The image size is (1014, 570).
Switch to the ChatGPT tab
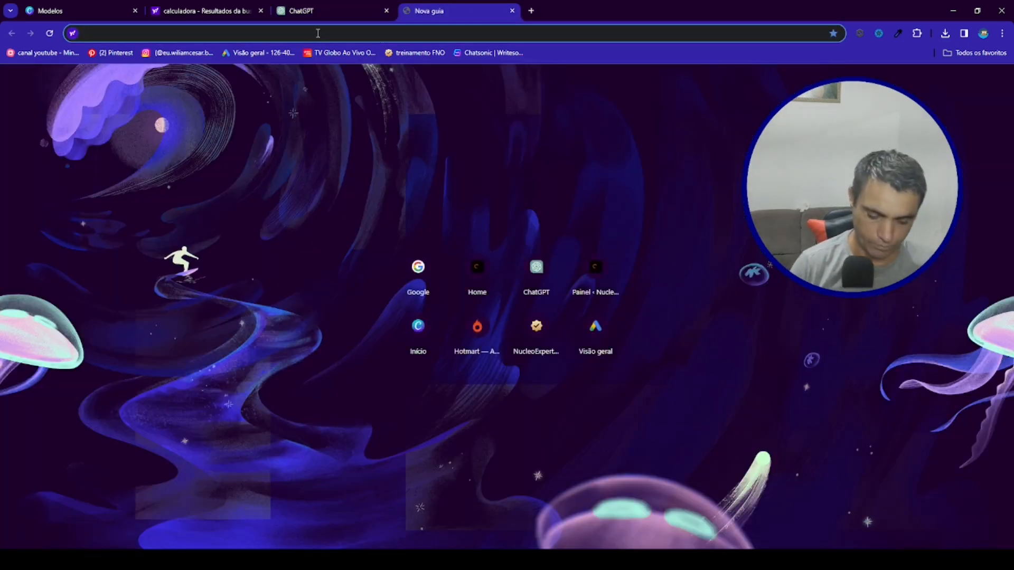click(333, 11)
